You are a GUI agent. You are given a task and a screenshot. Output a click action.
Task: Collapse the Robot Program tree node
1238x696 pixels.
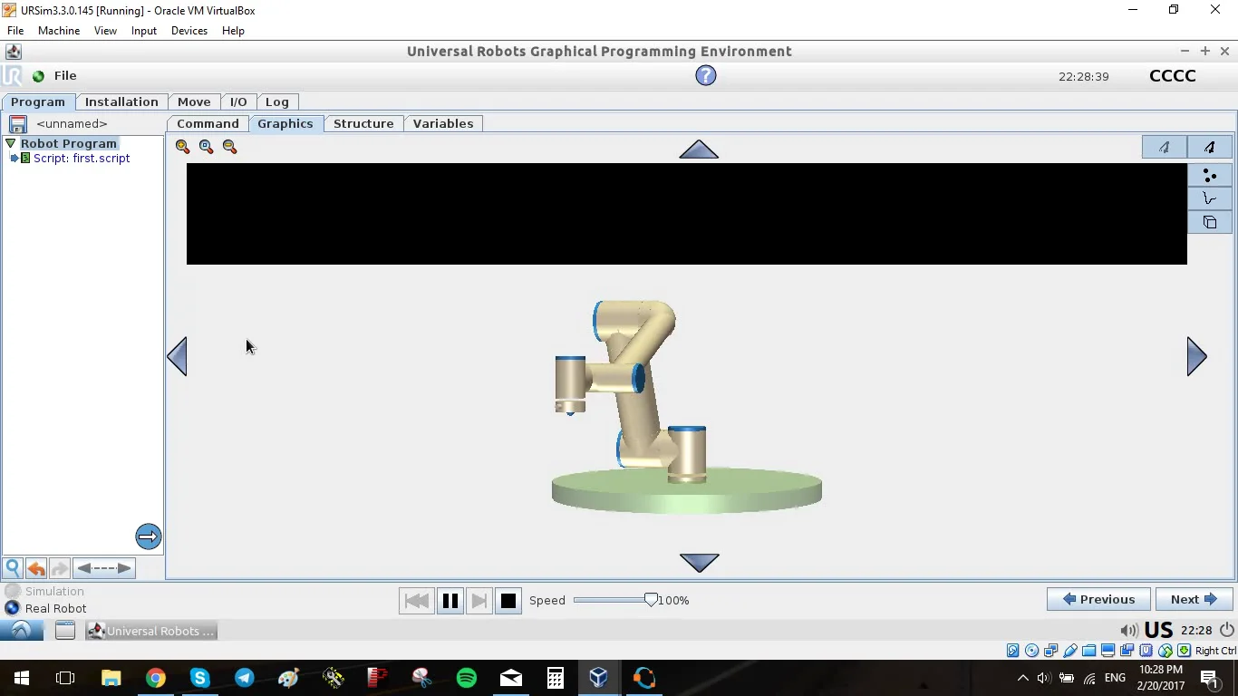tap(11, 143)
